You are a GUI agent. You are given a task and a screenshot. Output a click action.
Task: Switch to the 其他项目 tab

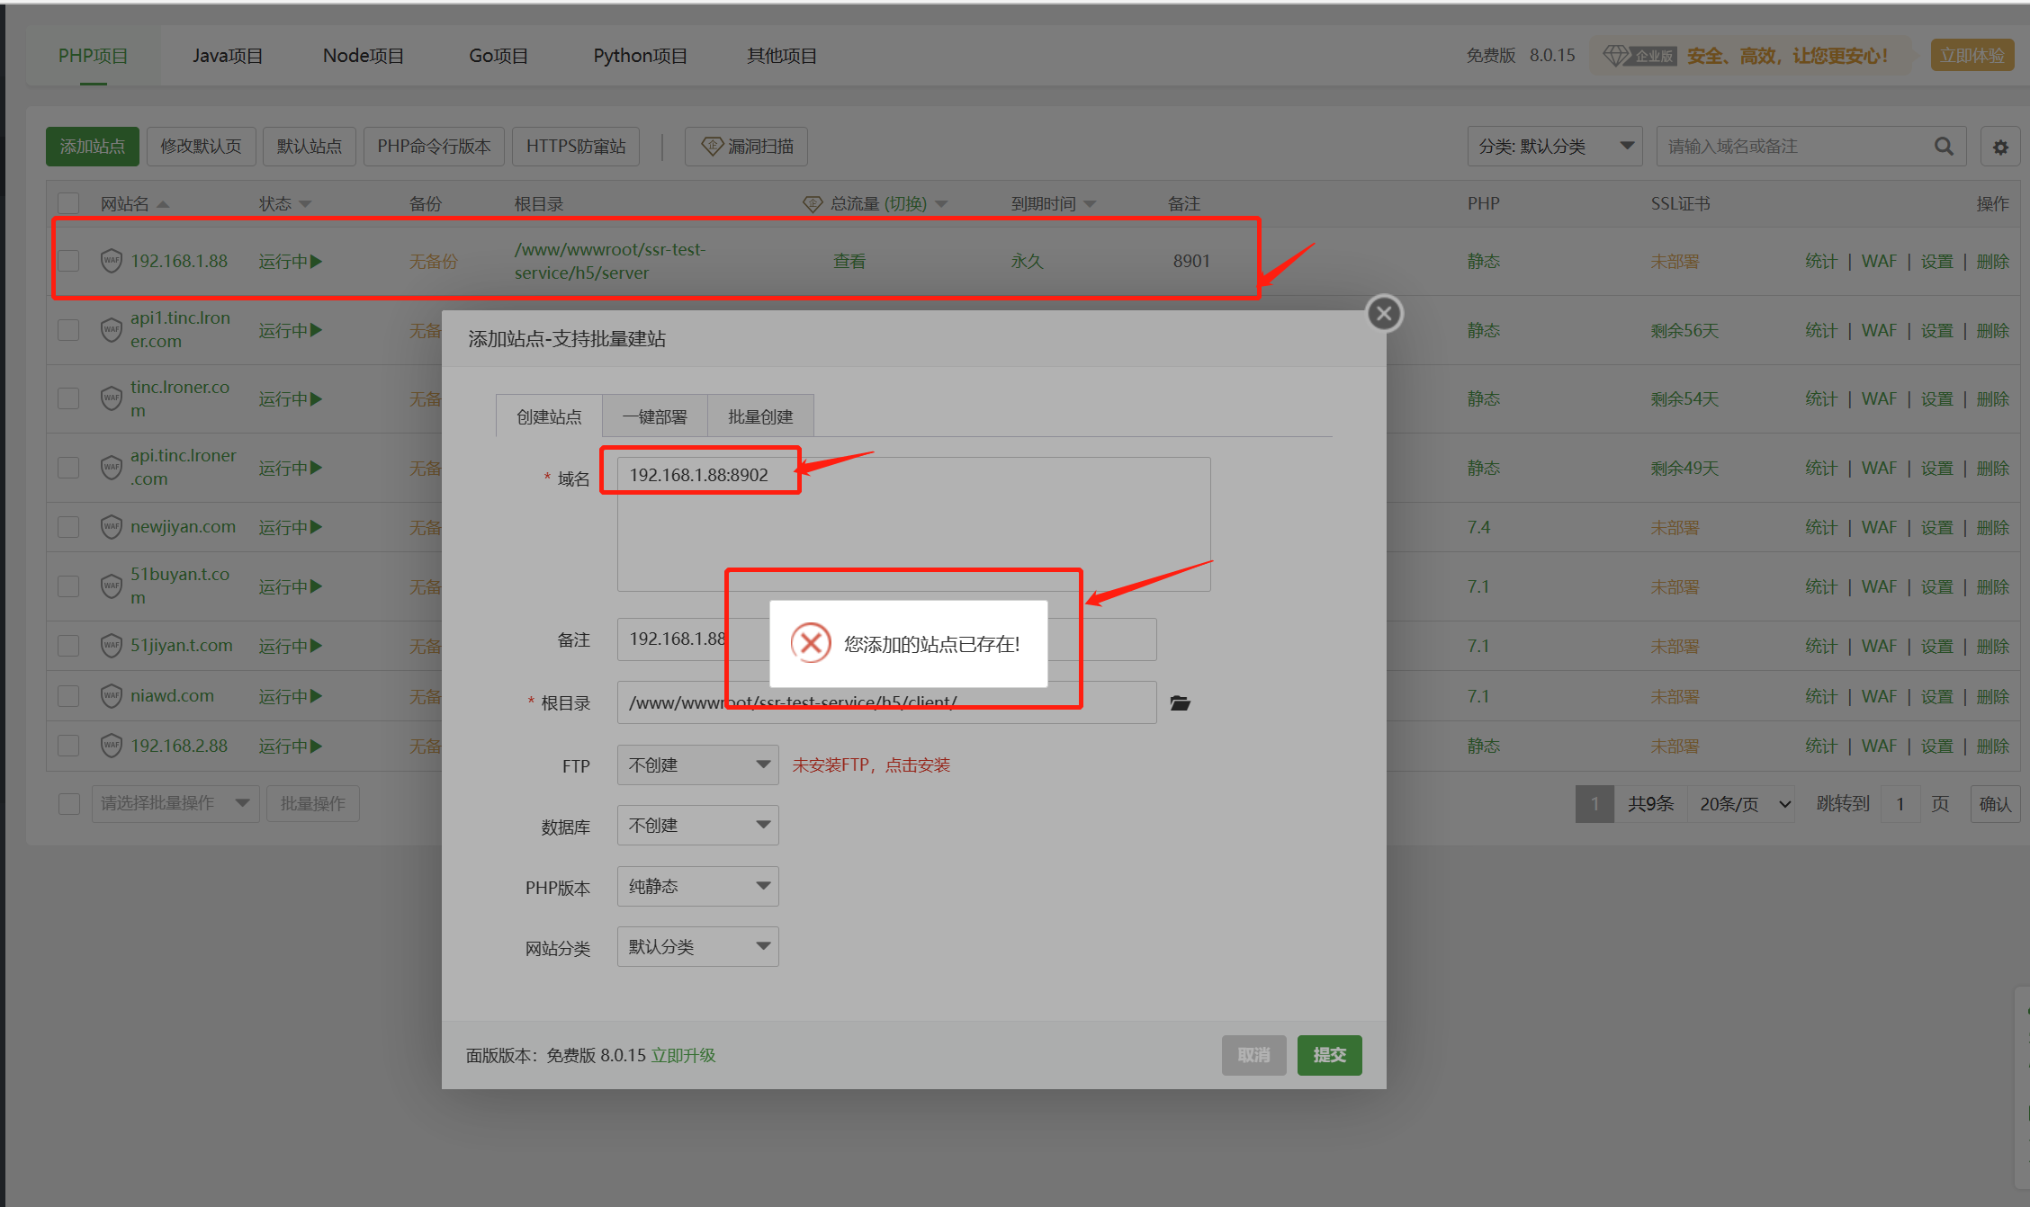pyautogui.click(x=781, y=56)
